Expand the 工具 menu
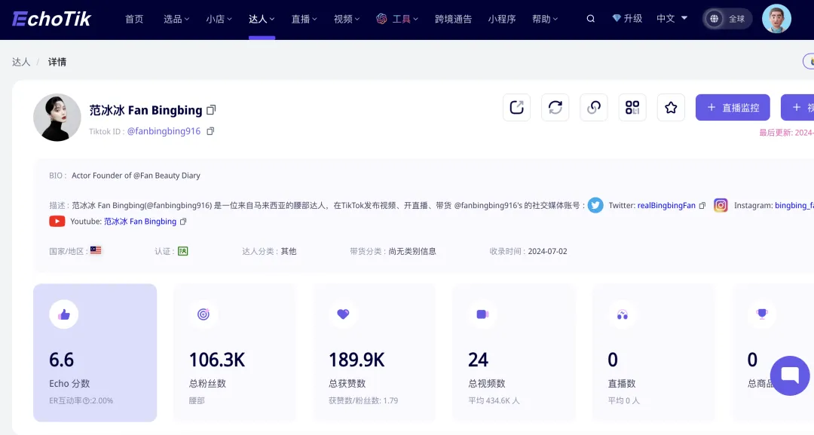Screen dimensions: 814x435 pos(397,19)
